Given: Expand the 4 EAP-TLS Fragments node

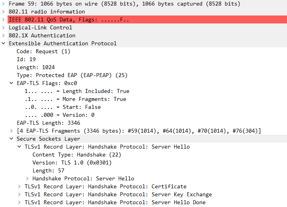Looking at the screenshot, I should pos(12,131).
